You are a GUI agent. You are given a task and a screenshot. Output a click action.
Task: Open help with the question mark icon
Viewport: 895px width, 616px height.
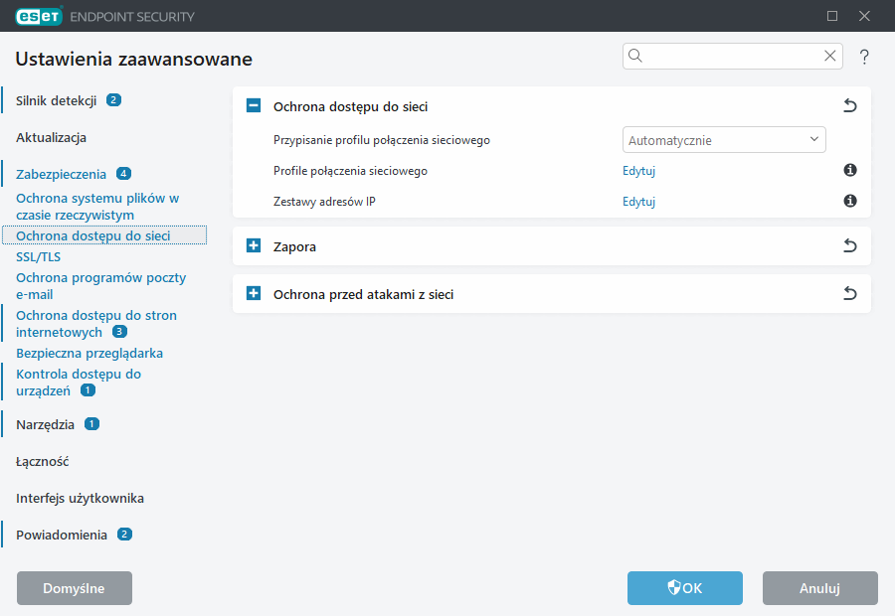pos(864,57)
